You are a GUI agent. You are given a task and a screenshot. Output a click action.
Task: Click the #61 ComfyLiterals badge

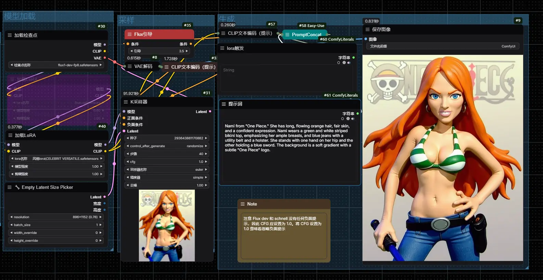click(x=341, y=95)
